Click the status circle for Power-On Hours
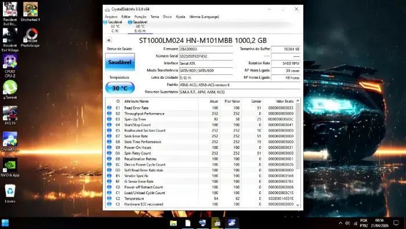This screenshot has width=406, height=229. pos(109,147)
